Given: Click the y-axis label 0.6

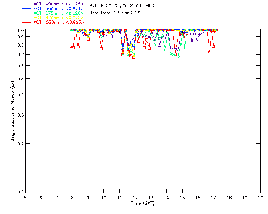Looking at the screenshot, I should tap(21, 66).
